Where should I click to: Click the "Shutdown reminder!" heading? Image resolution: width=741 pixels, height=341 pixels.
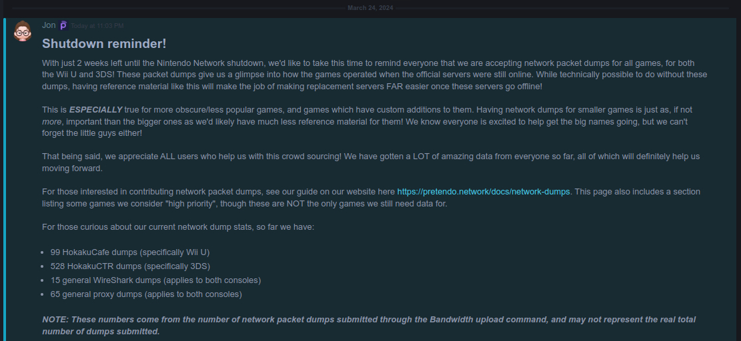click(x=104, y=44)
